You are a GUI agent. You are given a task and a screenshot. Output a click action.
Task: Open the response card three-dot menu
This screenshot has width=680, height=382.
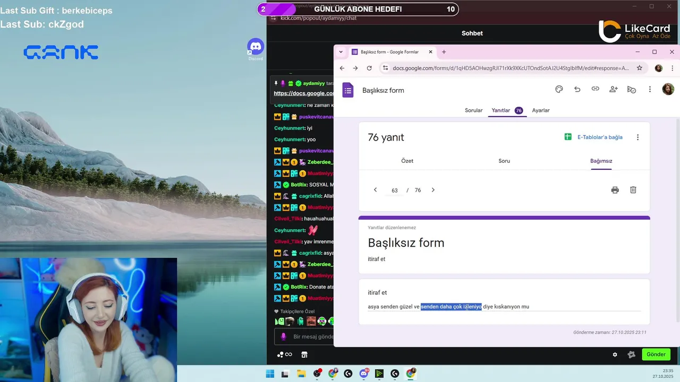click(x=637, y=137)
